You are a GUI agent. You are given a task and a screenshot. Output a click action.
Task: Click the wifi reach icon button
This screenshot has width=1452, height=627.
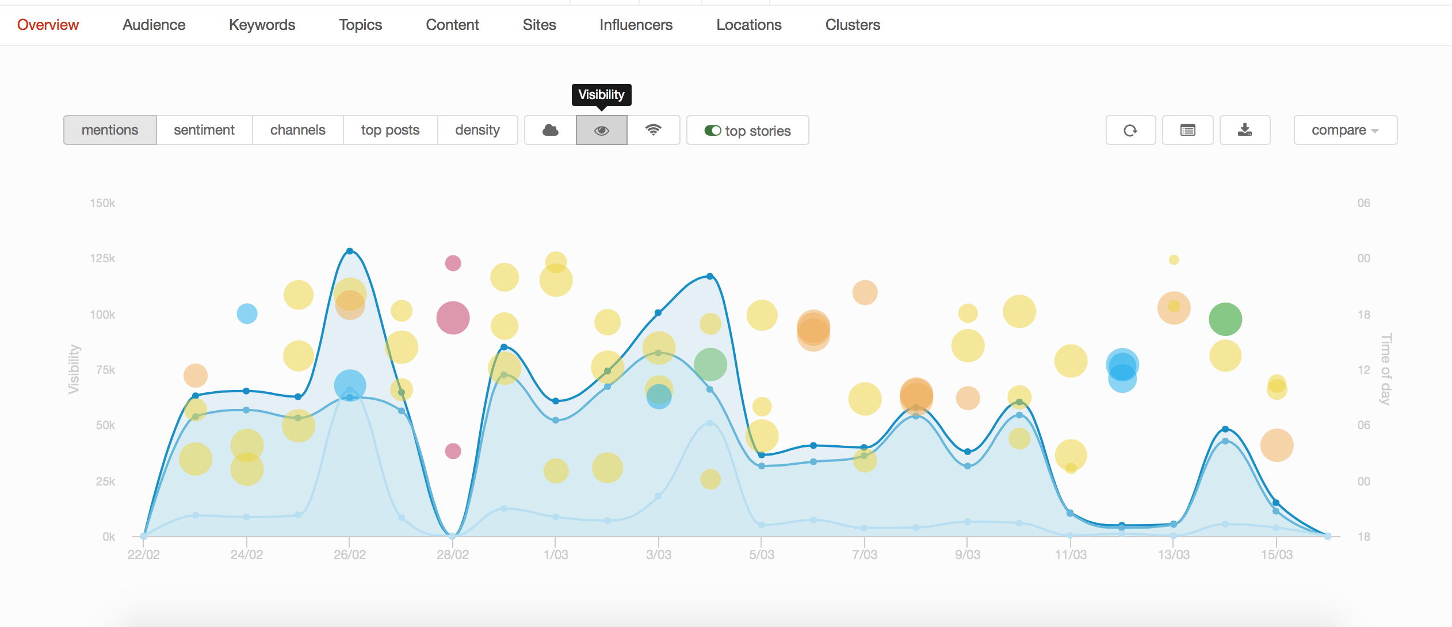pyautogui.click(x=653, y=130)
